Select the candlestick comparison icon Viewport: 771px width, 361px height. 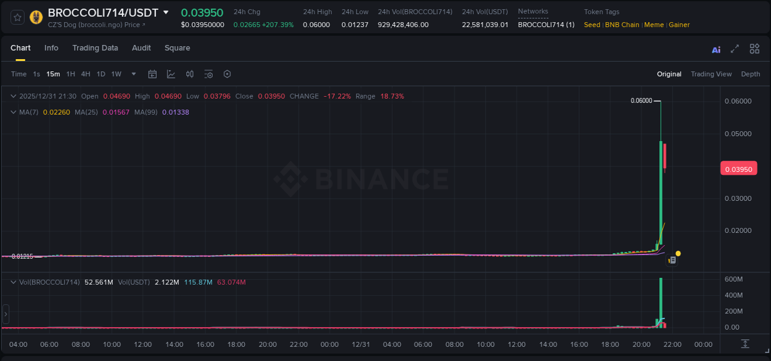point(189,74)
